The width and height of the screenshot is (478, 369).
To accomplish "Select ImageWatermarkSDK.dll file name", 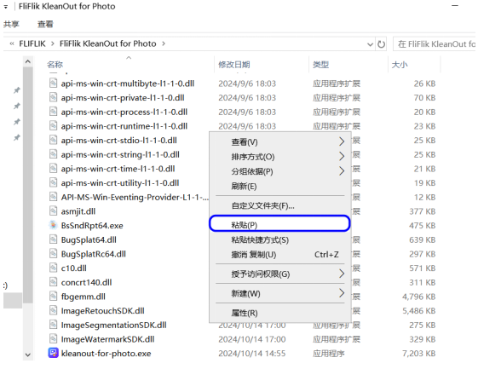I will tap(107, 339).
